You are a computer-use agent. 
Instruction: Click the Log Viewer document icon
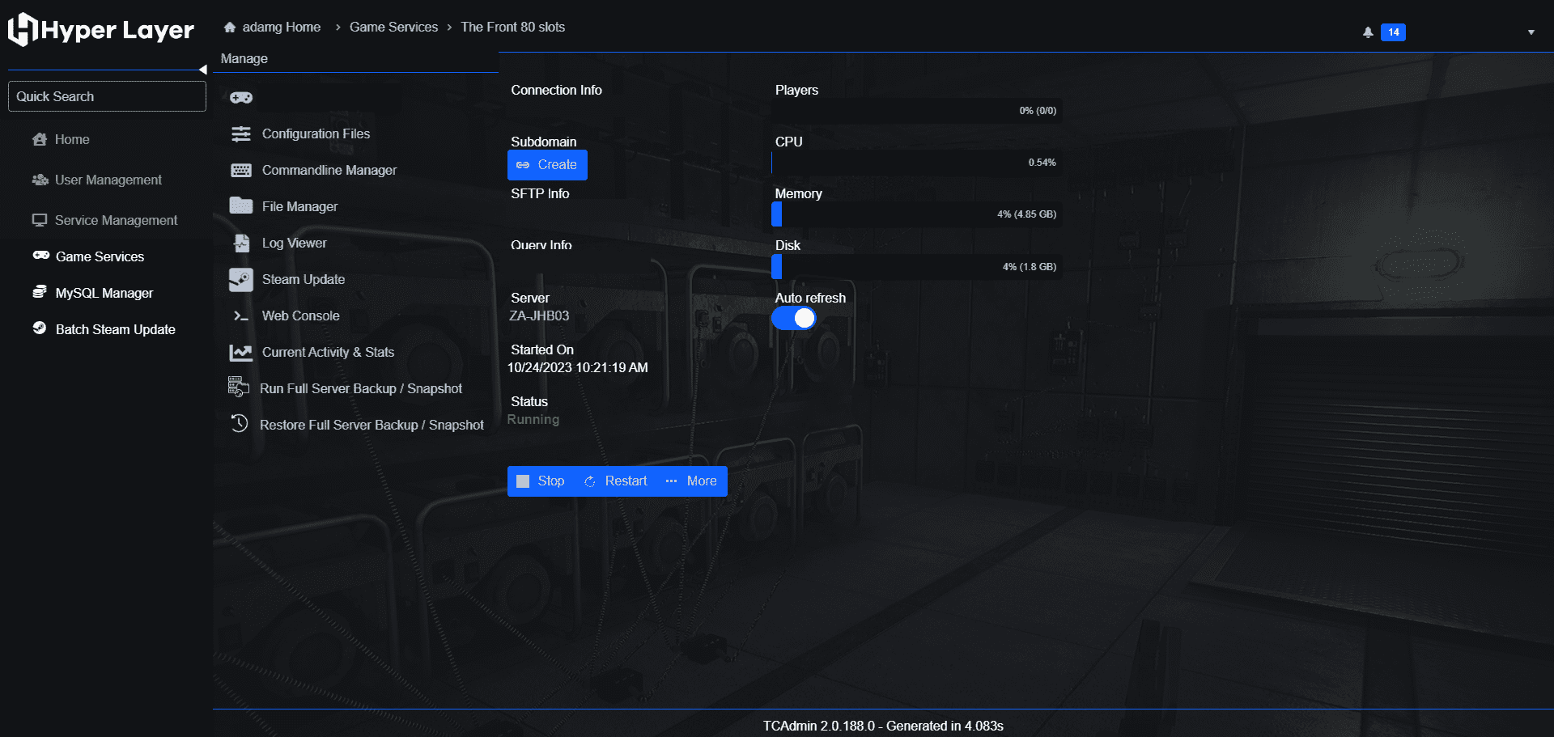pos(241,243)
